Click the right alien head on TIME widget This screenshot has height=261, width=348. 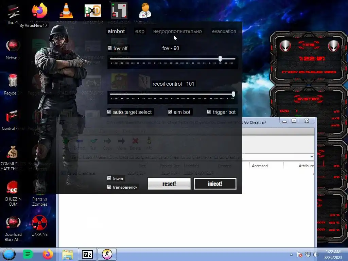[x=333, y=46]
